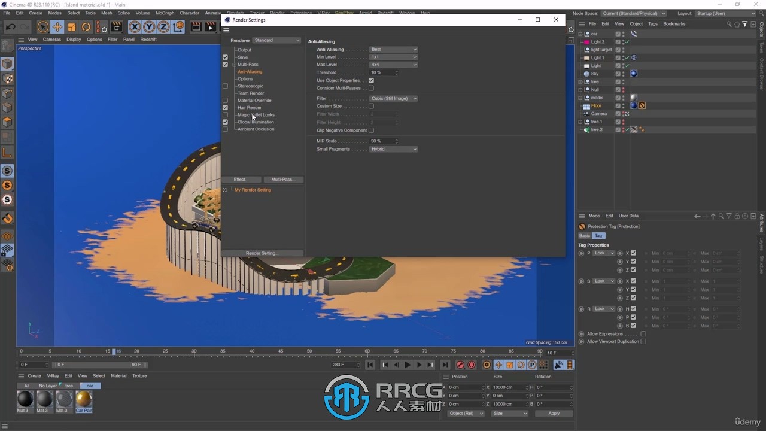Select Points mode icon in left palette
The width and height of the screenshot is (766, 431).
tap(7, 93)
